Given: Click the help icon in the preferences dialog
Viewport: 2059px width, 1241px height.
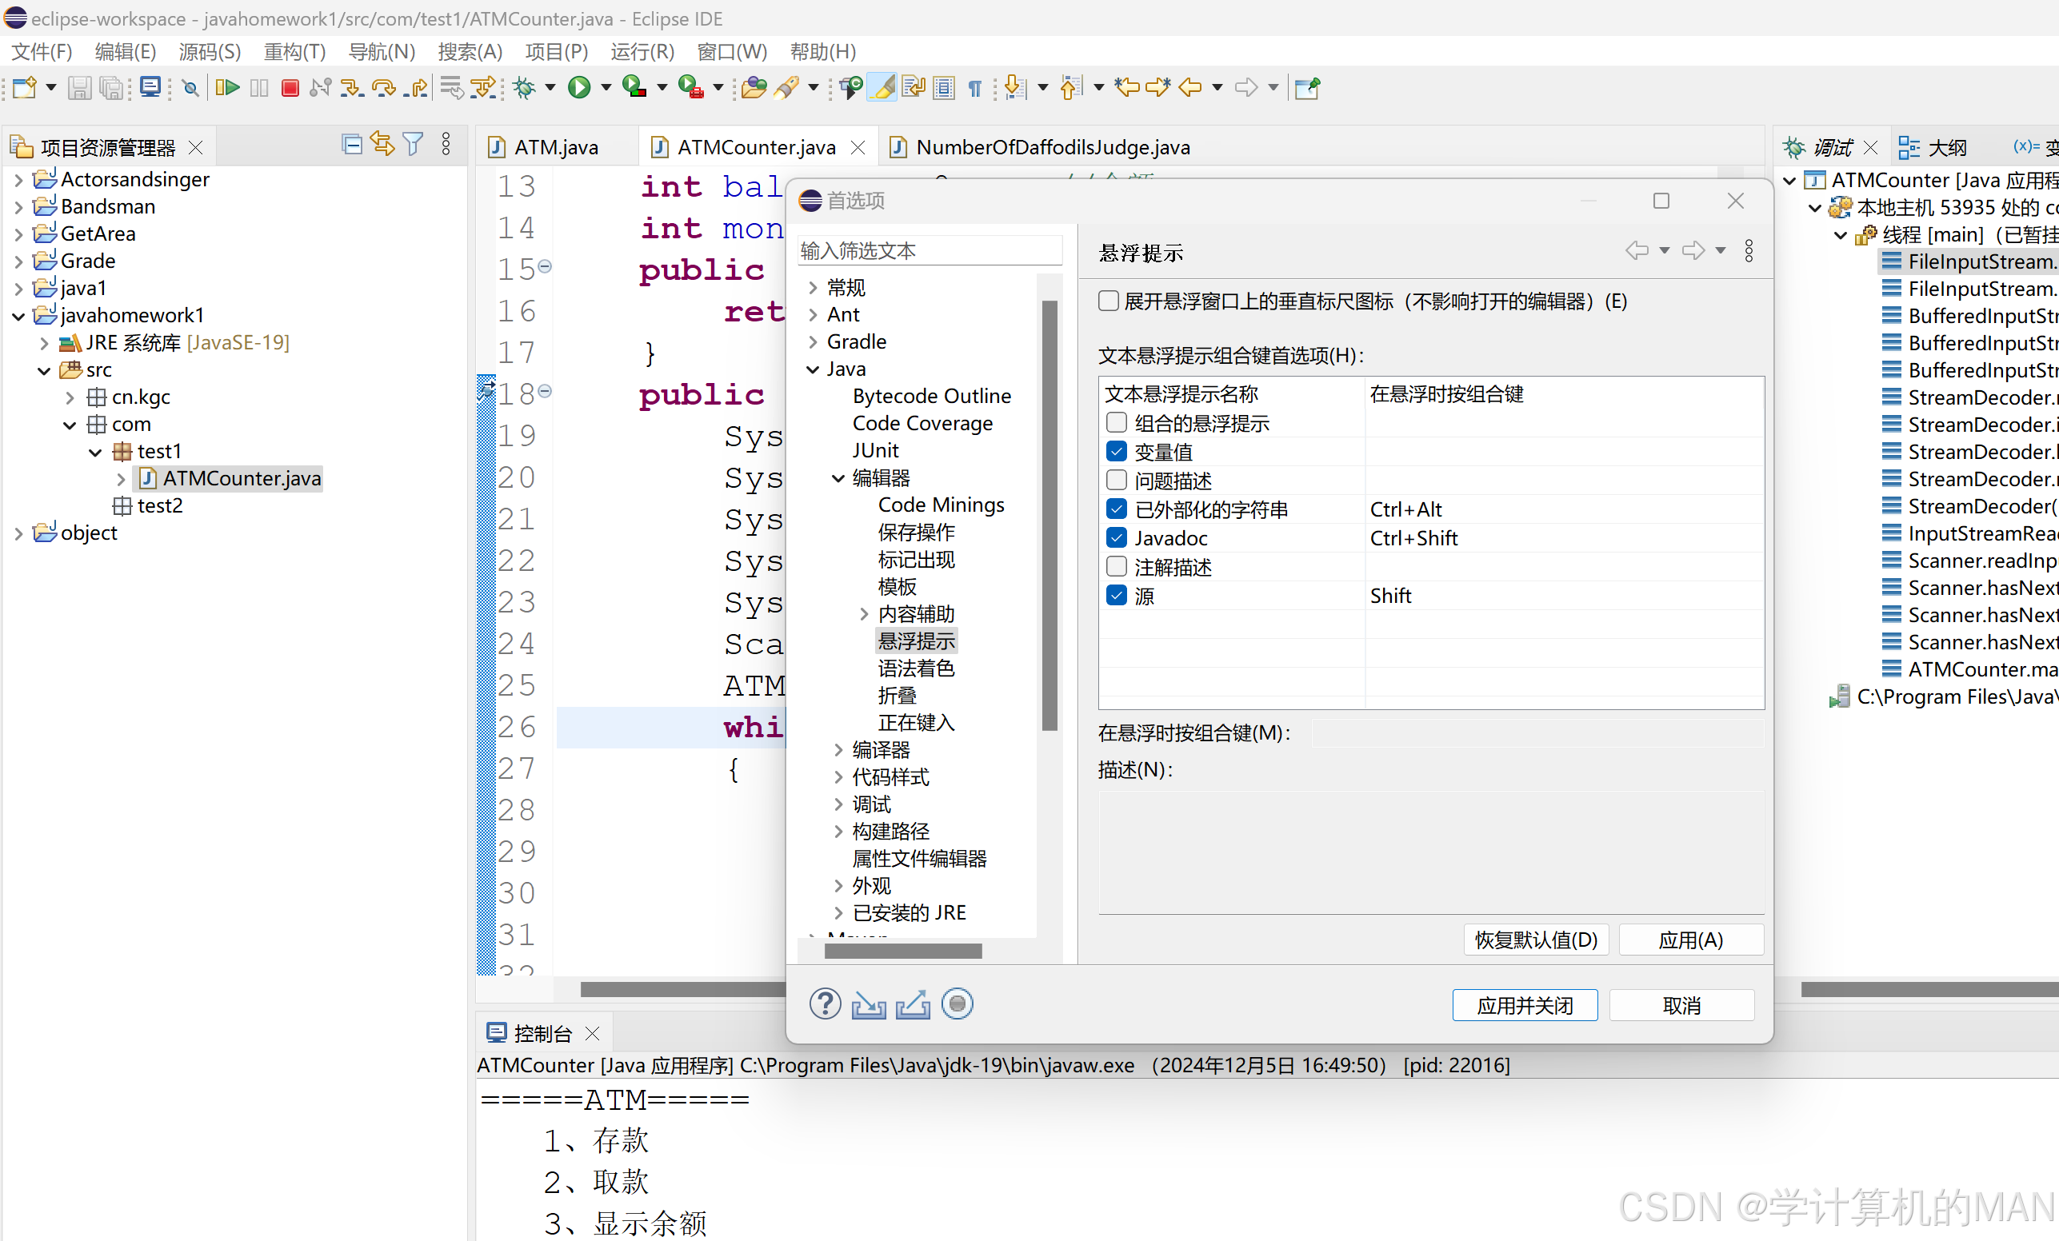Looking at the screenshot, I should coord(824,1004).
